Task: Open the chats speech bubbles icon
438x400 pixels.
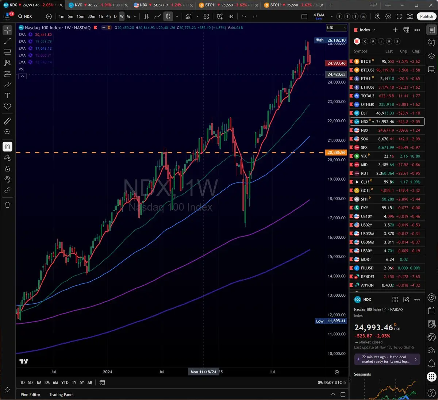Action: tap(431, 69)
